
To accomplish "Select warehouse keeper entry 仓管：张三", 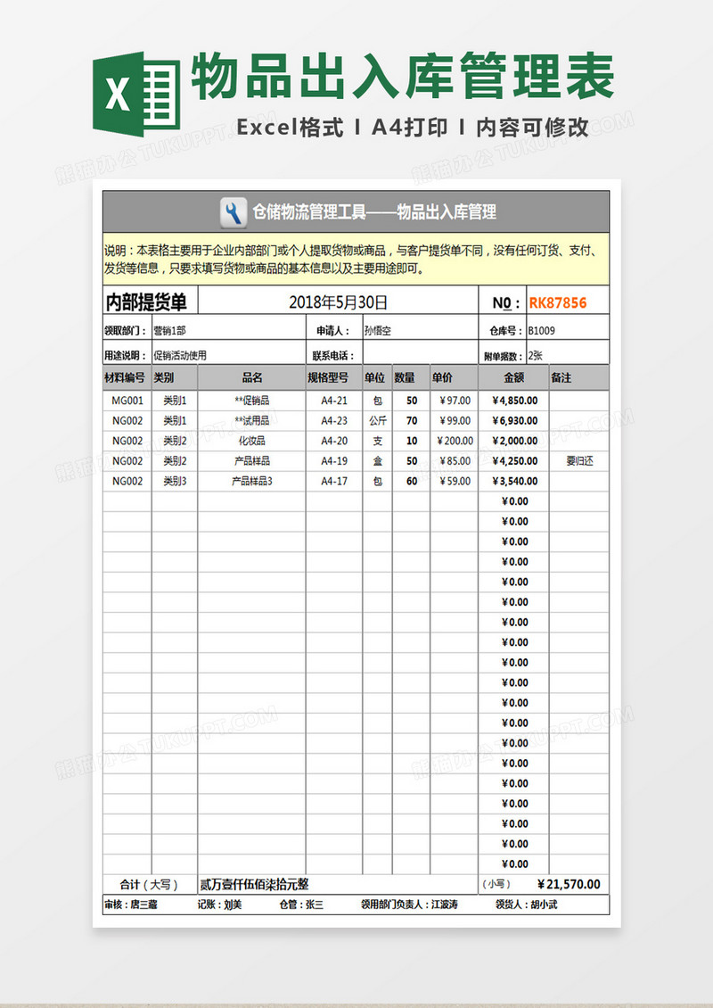I will pyautogui.click(x=301, y=905).
